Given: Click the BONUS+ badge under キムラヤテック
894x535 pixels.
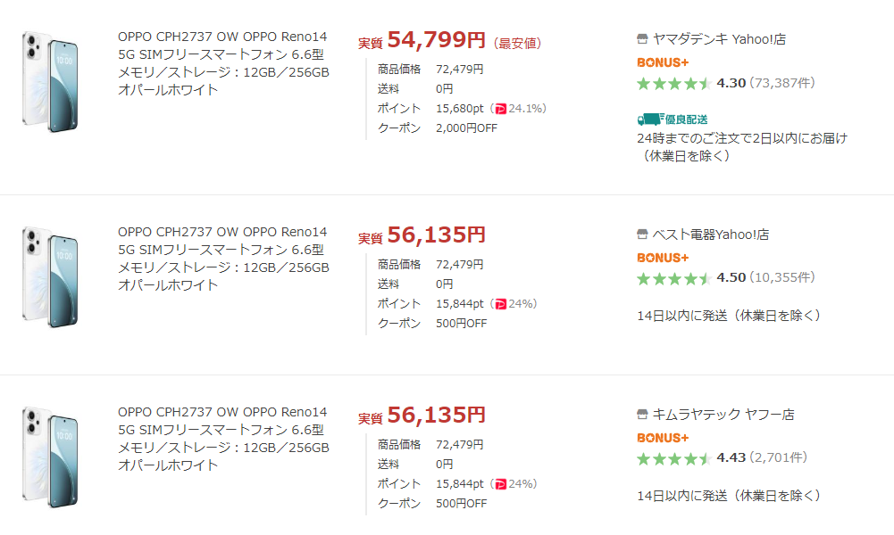Looking at the screenshot, I should point(663,438).
